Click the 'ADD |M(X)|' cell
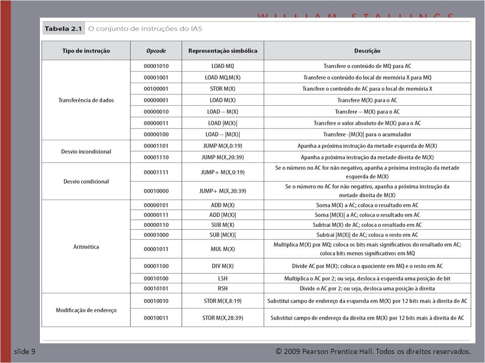Image resolution: width=485 pixels, height=363 pixels. click(223, 215)
